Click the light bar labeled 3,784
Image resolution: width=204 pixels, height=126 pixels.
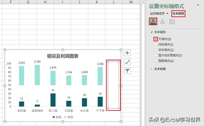click(37, 75)
